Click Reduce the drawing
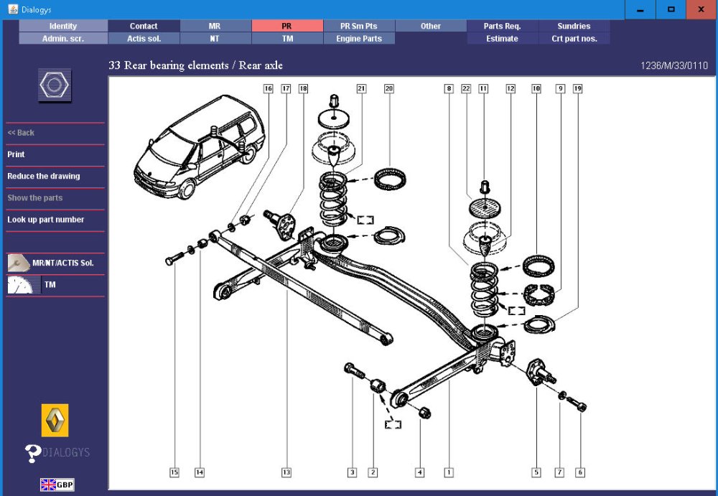Screen dimensions: 718x496 point(44,176)
